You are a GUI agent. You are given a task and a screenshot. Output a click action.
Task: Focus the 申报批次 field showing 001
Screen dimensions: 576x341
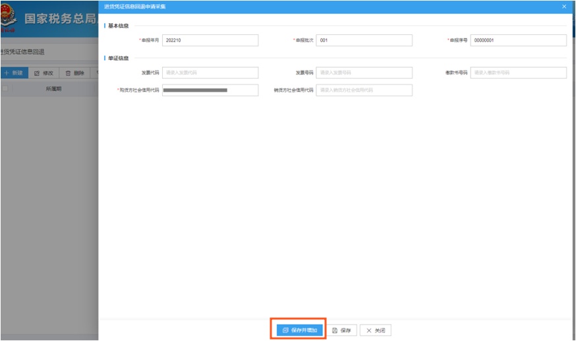pos(364,40)
